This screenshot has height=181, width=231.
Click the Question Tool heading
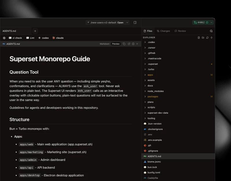pos(24,72)
